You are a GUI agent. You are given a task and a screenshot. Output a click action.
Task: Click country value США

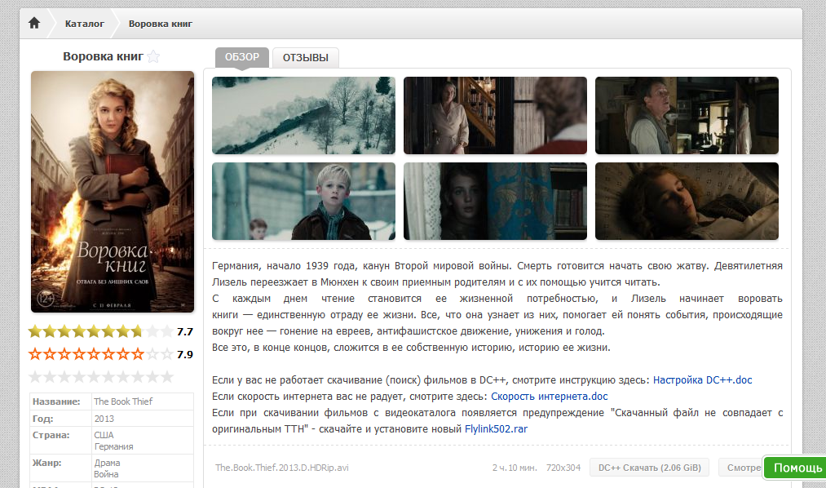(x=104, y=435)
